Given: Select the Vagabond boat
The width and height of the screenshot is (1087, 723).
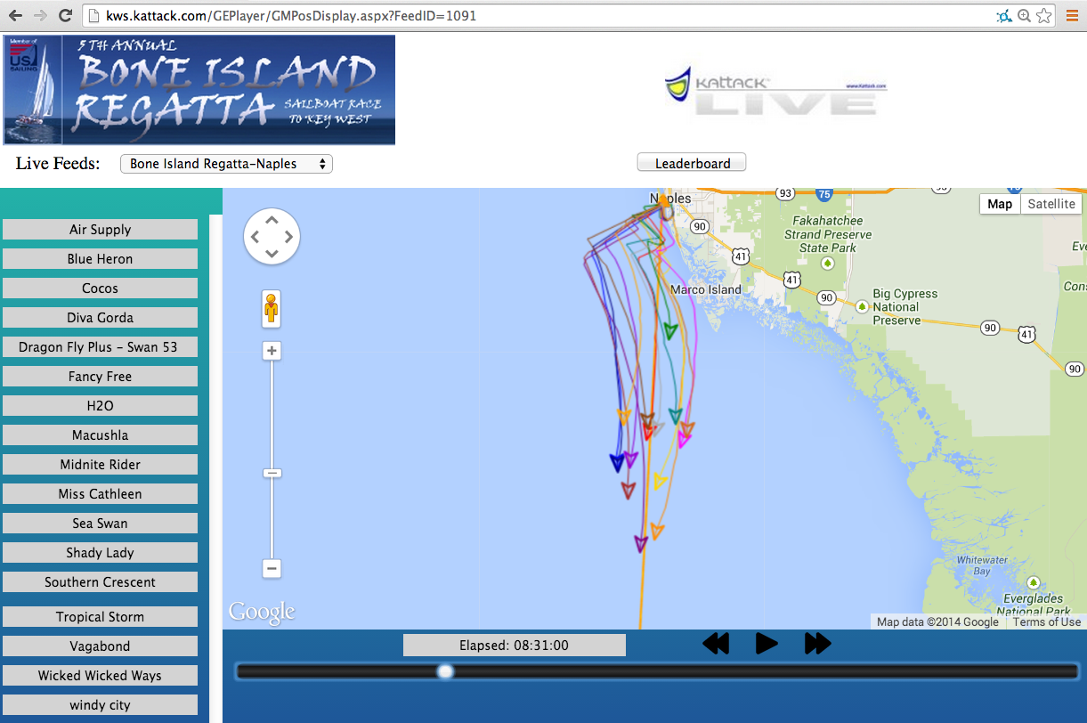Looking at the screenshot, I should coord(100,646).
